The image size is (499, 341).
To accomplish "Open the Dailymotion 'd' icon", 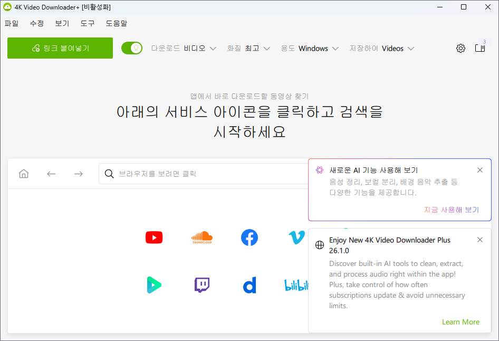I will click(249, 286).
